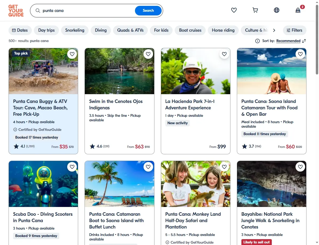The image size is (319, 245).
Task: Open the Dates filter picker
Action: point(20,30)
